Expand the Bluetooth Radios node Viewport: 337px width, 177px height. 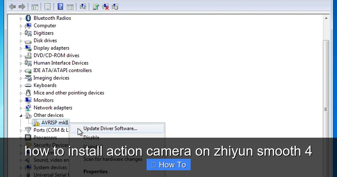point(21,19)
